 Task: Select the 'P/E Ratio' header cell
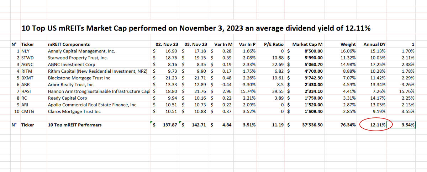273,45
